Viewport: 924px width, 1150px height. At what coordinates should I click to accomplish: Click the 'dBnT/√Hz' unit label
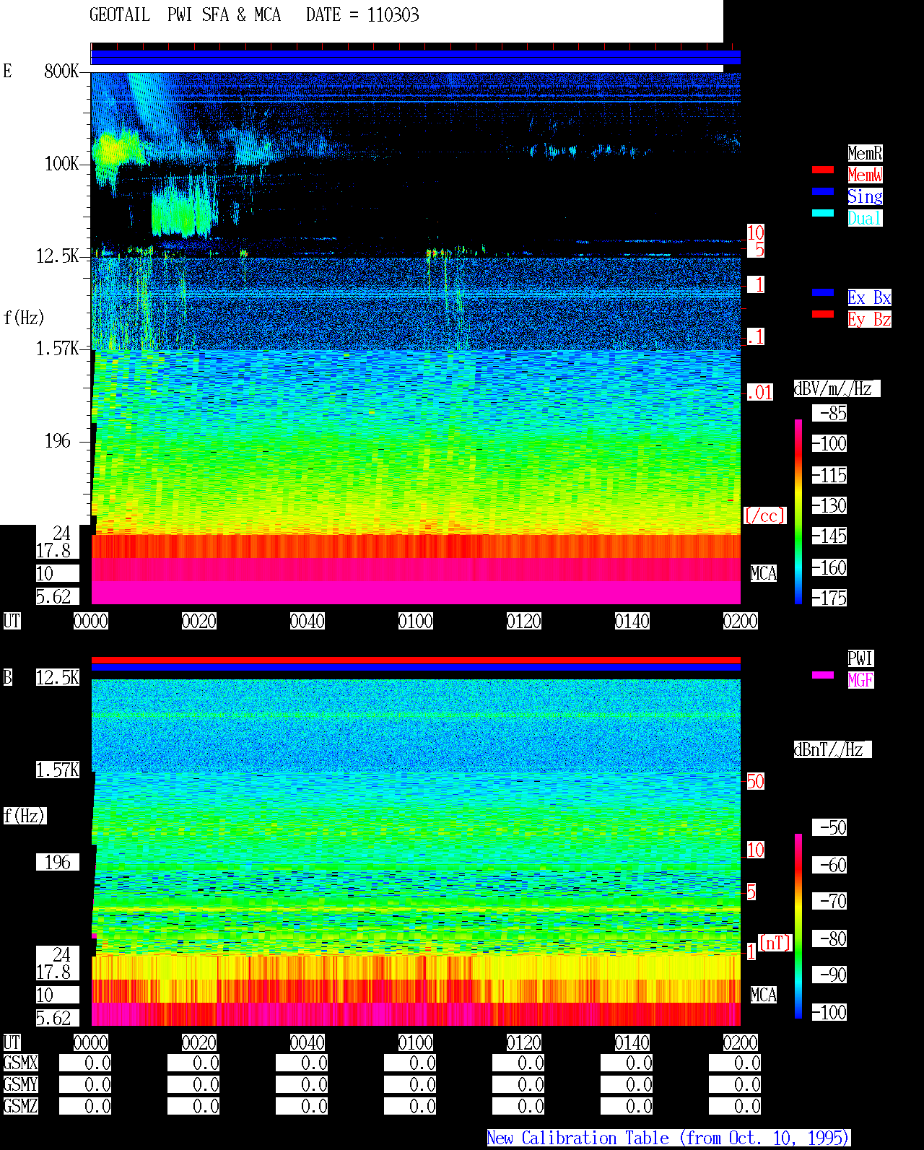pos(832,749)
